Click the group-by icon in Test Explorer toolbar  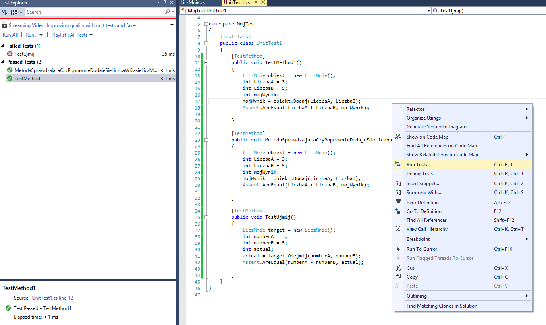(14, 12)
